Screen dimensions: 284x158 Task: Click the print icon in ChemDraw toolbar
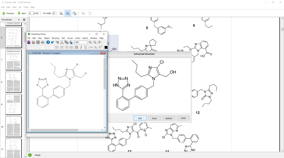tap(42, 42)
